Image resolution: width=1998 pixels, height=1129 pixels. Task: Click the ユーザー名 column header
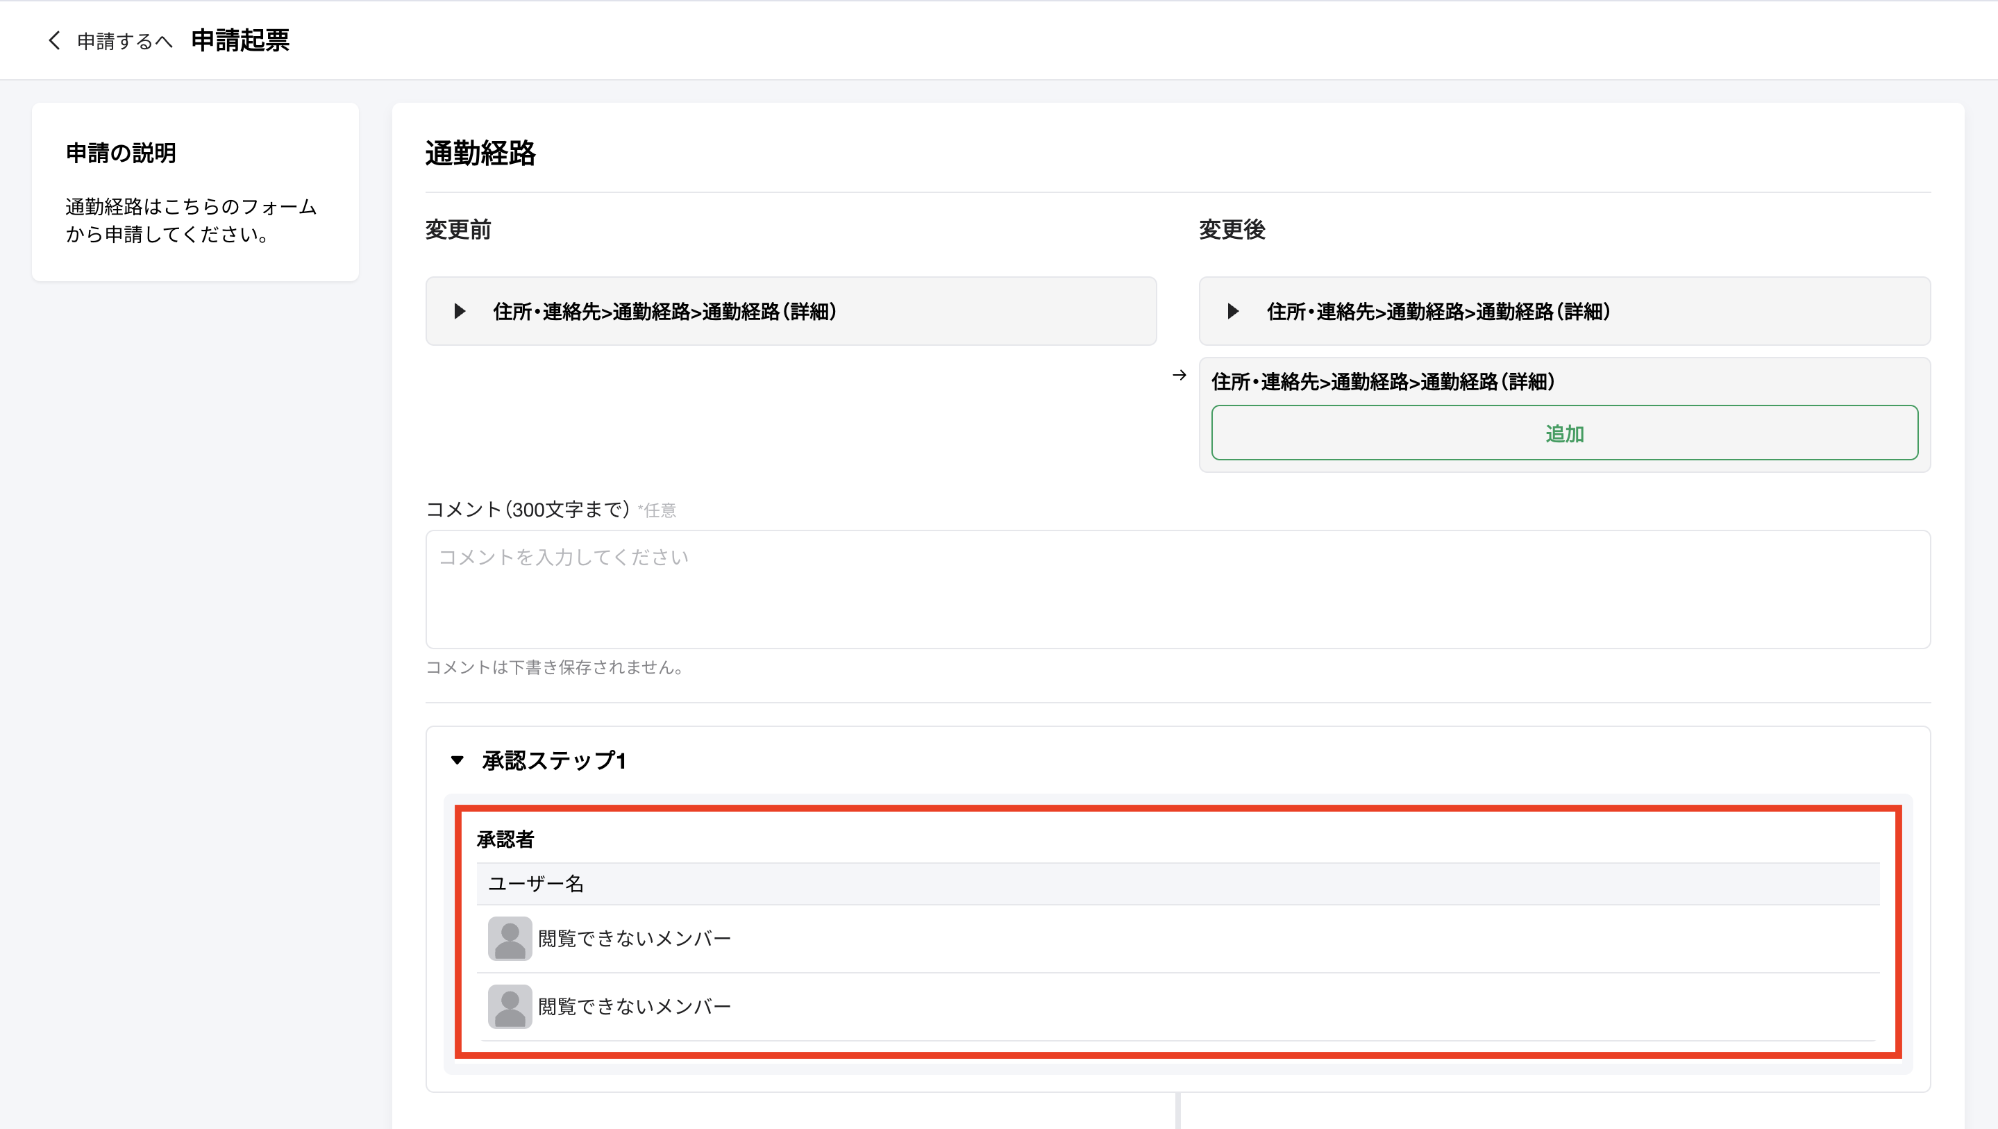pos(536,884)
